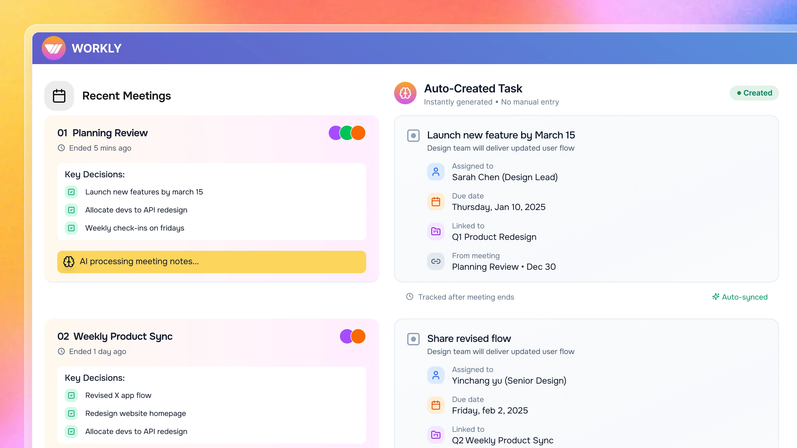Click the green Created status badge

[x=754, y=93]
